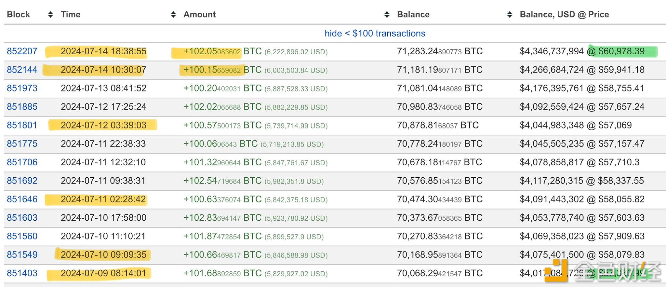Click amount +100.15659082 BTC

pos(222,70)
